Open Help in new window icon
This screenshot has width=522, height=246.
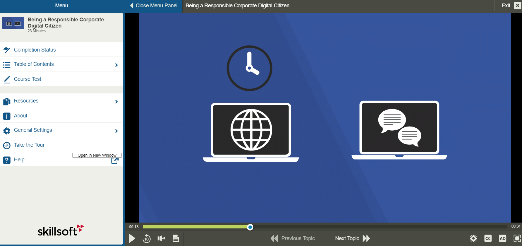(115, 160)
